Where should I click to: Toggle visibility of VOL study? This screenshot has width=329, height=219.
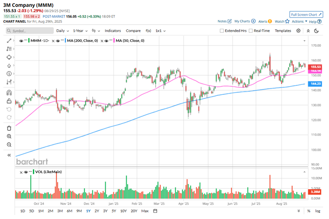click(x=26, y=172)
